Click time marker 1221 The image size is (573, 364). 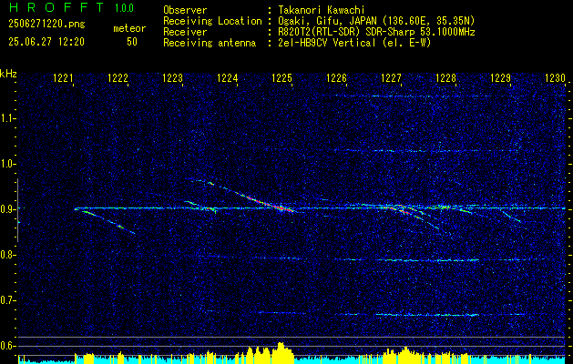click(63, 77)
